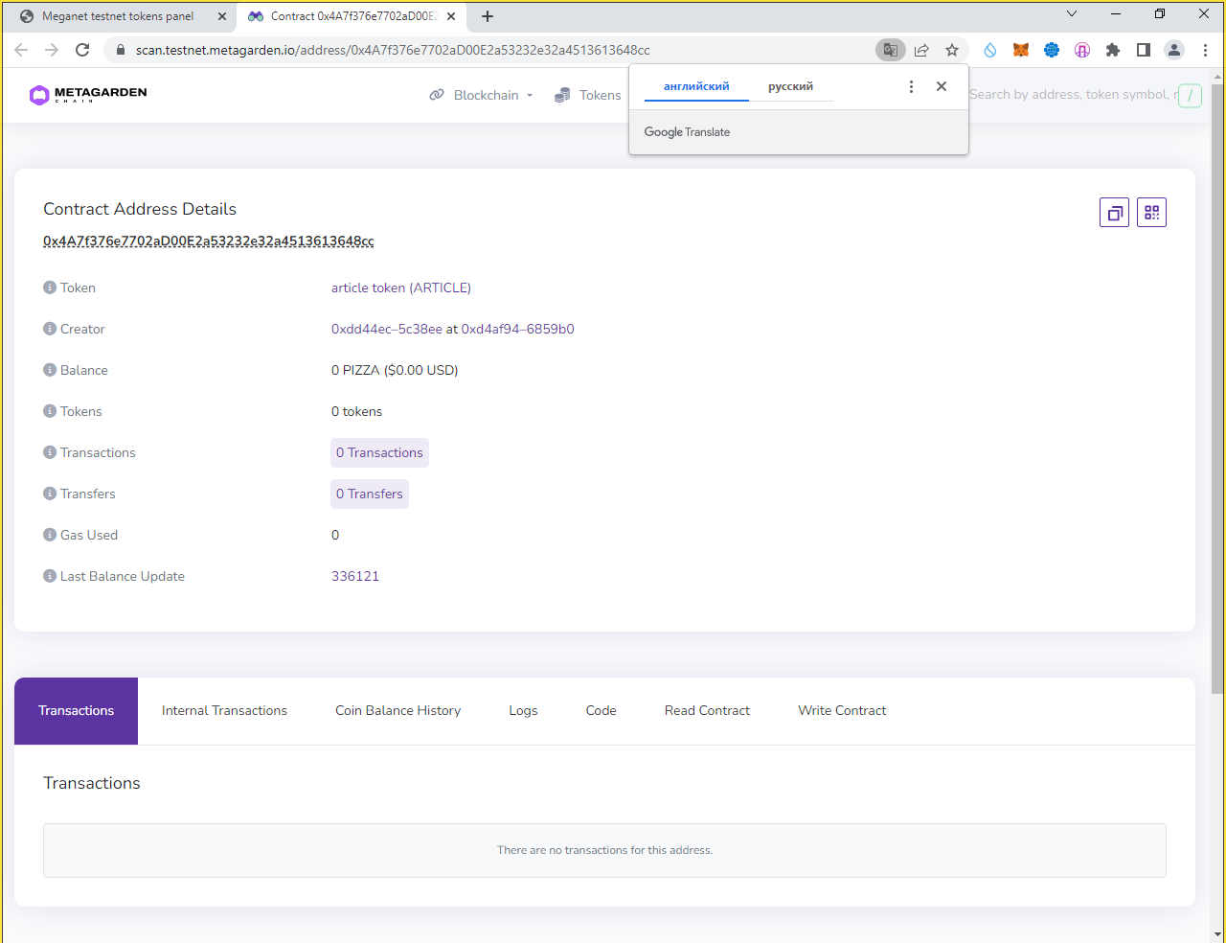Open the MetaMask fox extension
The width and height of the screenshot is (1226, 943).
pyautogui.click(x=1021, y=50)
